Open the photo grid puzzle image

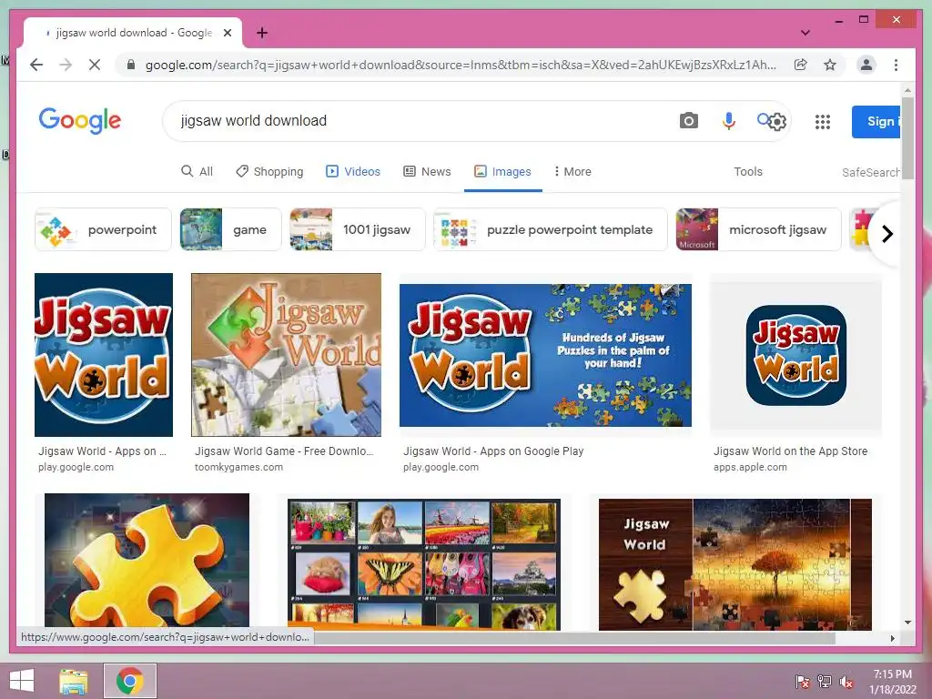[x=424, y=564]
